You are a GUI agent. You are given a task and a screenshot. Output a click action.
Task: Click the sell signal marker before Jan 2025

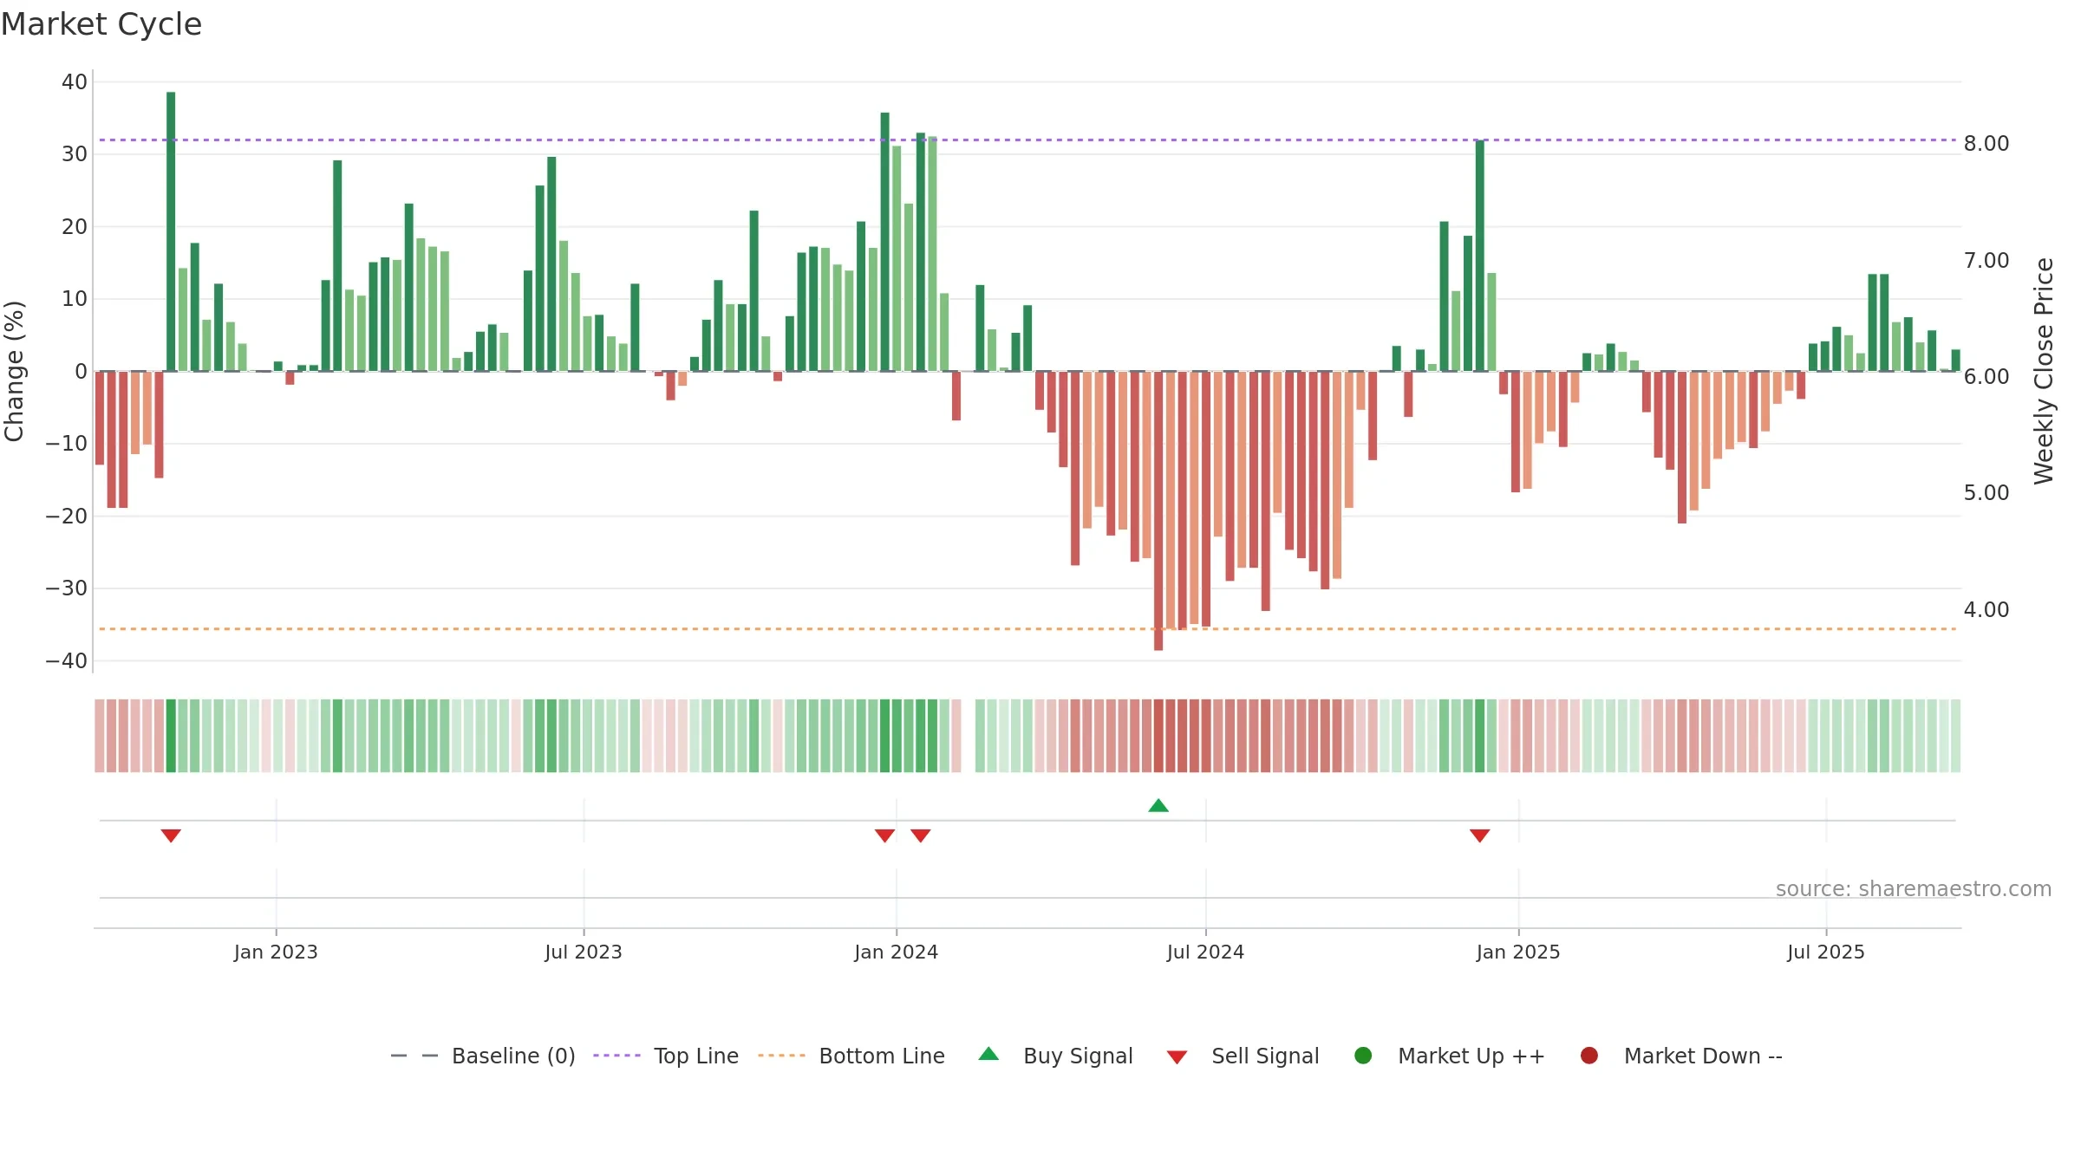1480,835
